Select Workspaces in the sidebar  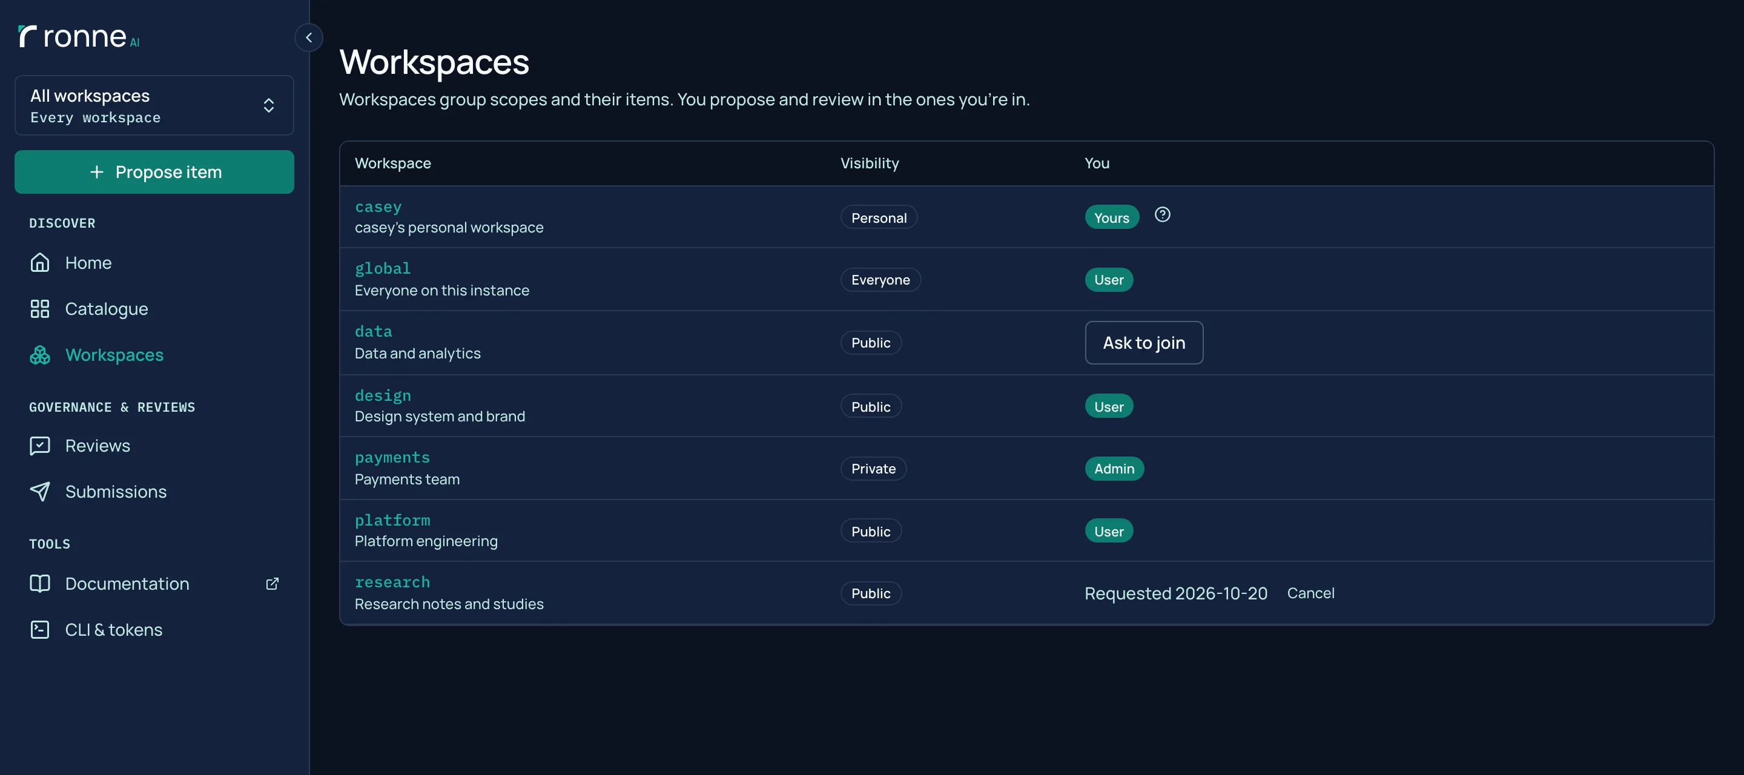click(x=154, y=355)
